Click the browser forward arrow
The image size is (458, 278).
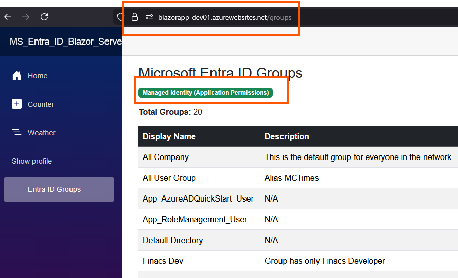(x=26, y=17)
